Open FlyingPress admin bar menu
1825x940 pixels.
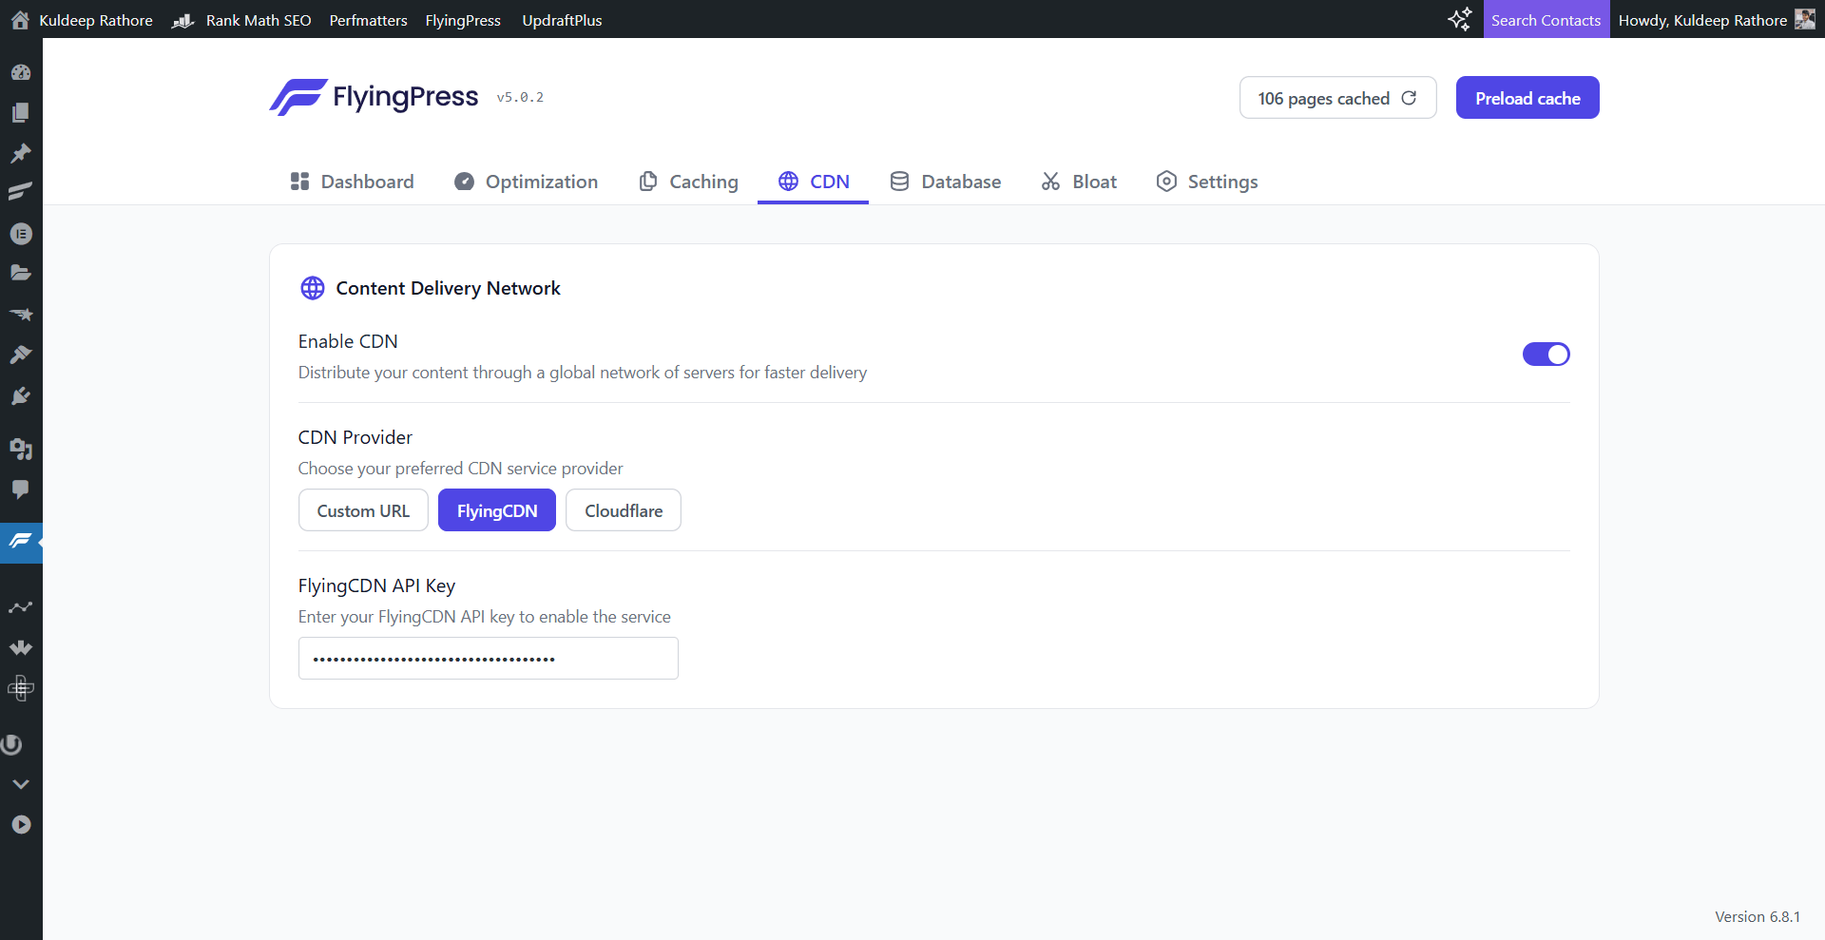tap(463, 20)
